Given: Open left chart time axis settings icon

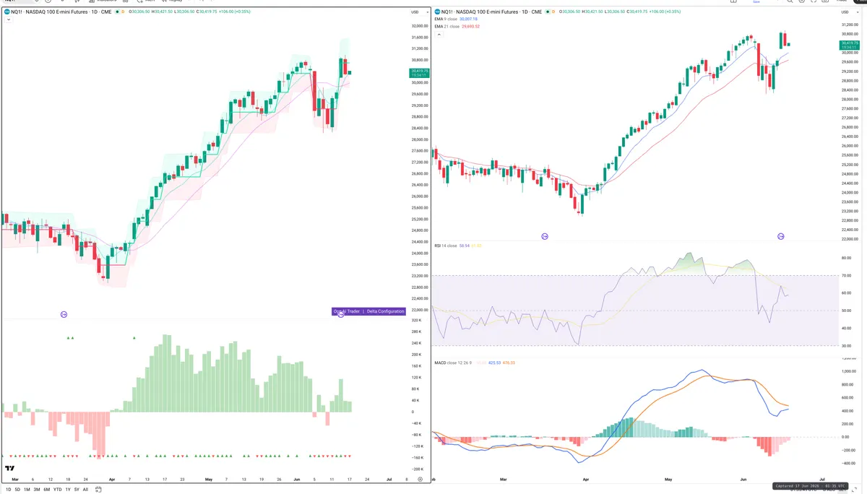Looking at the screenshot, I should [x=420, y=479].
